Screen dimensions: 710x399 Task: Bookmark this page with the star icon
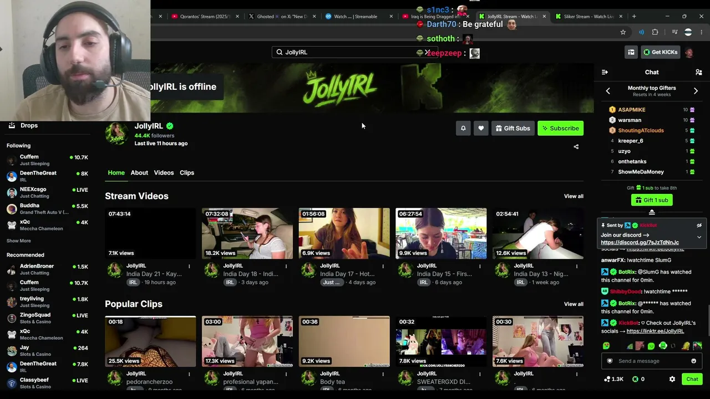(x=623, y=32)
